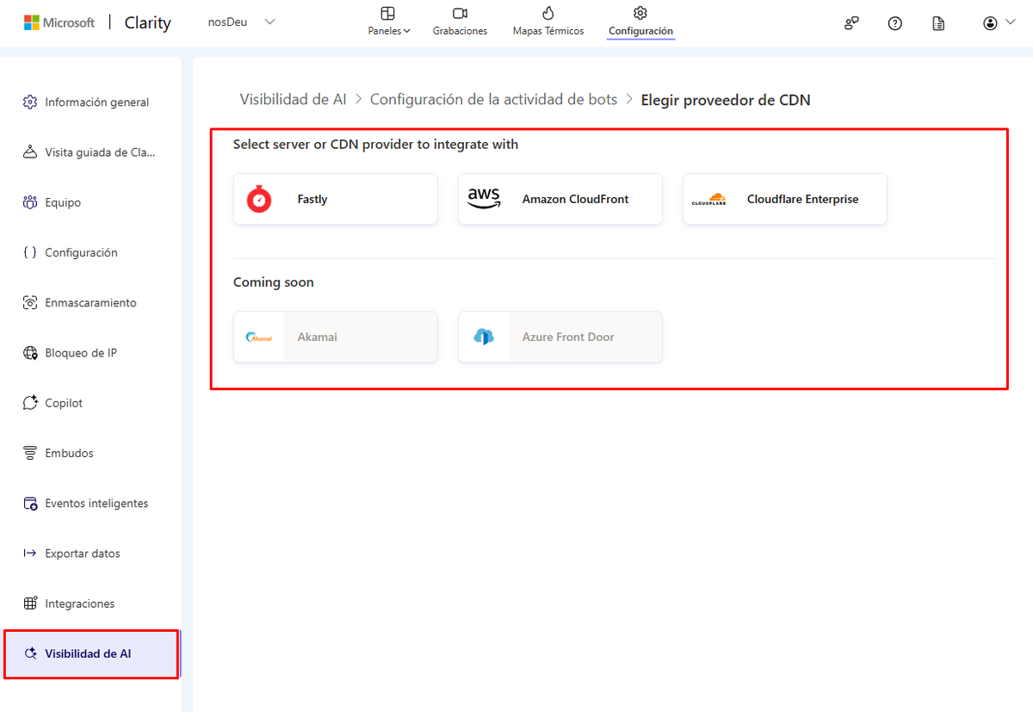This screenshot has width=1033, height=712.
Task: Open the Integraciones sidebar item
Action: 91,604
